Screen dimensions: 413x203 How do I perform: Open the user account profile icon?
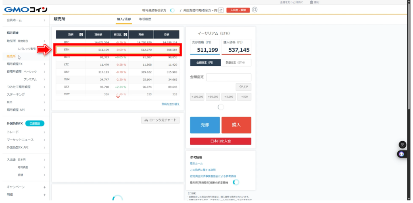click(x=254, y=10)
